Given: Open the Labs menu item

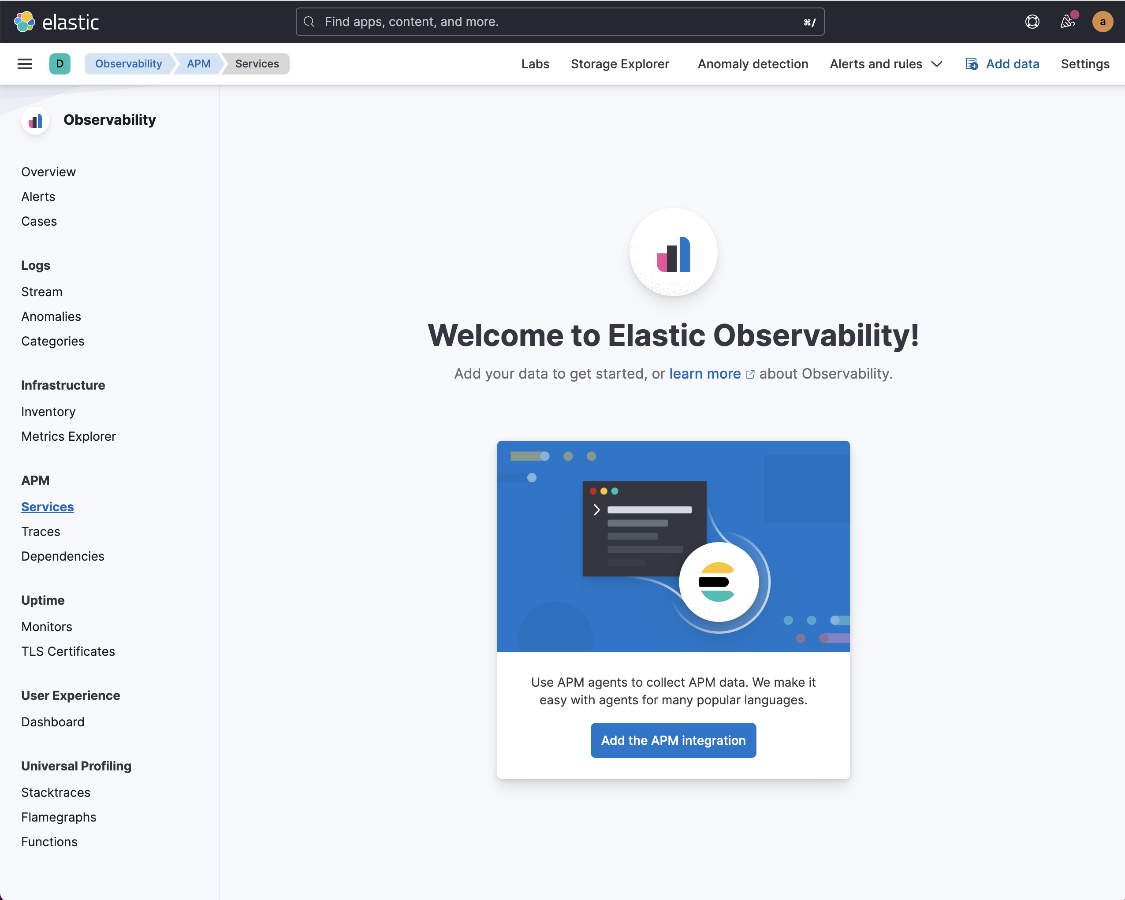Looking at the screenshot, I should (535, 63).
